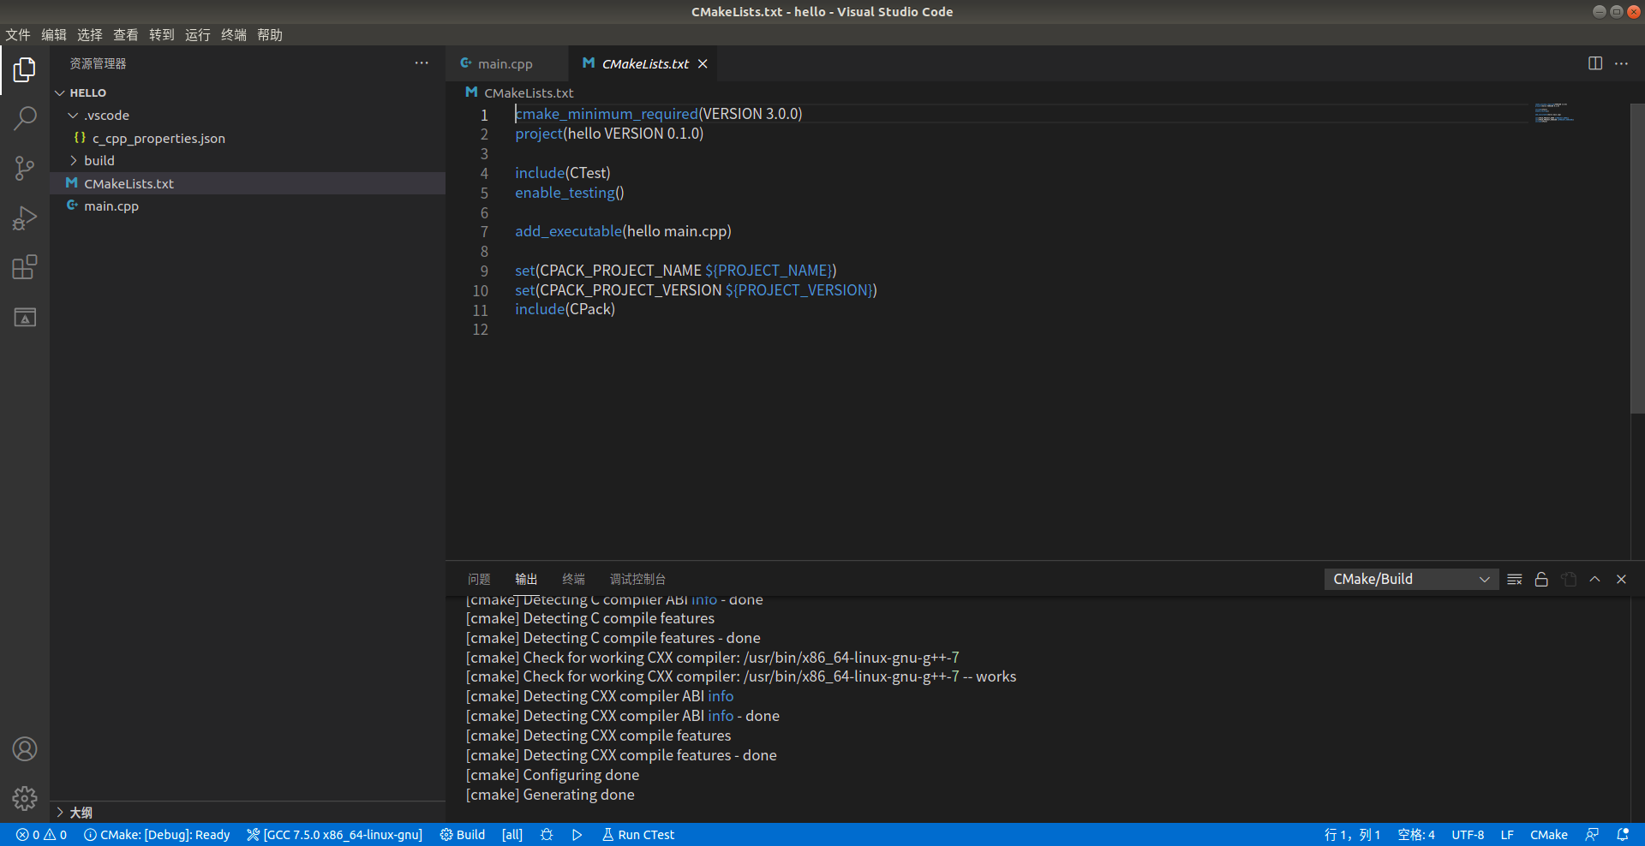Screen dimensions: 1645x846
Task: Open Explorer panel more actions ellipsis
Action: coord(422,63)
